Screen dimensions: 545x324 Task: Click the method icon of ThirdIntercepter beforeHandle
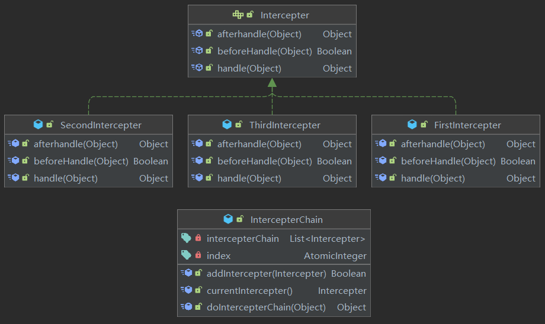pos(197,161)
